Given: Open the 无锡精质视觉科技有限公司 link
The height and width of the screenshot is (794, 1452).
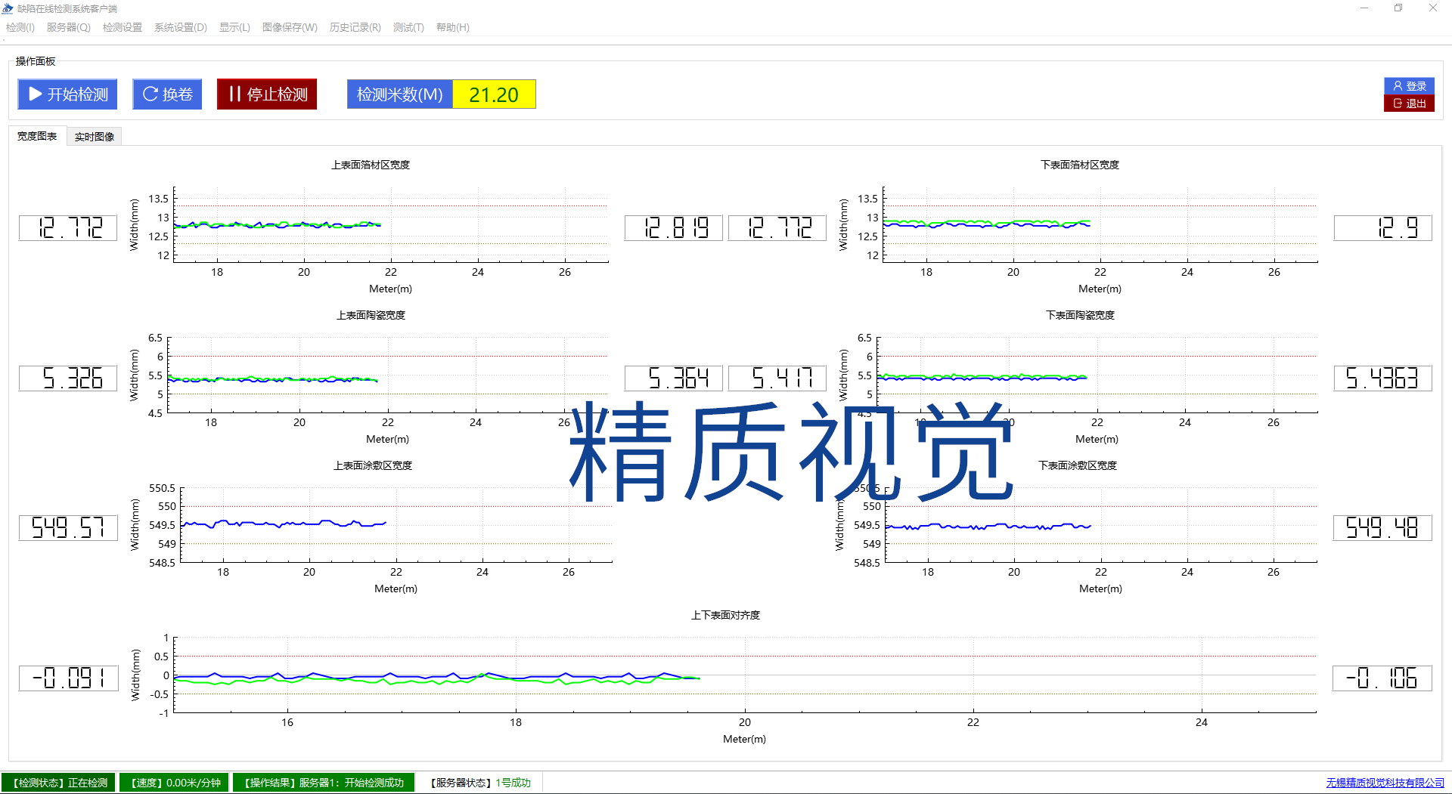Looking at the screenshot, I should [1385, 783].
